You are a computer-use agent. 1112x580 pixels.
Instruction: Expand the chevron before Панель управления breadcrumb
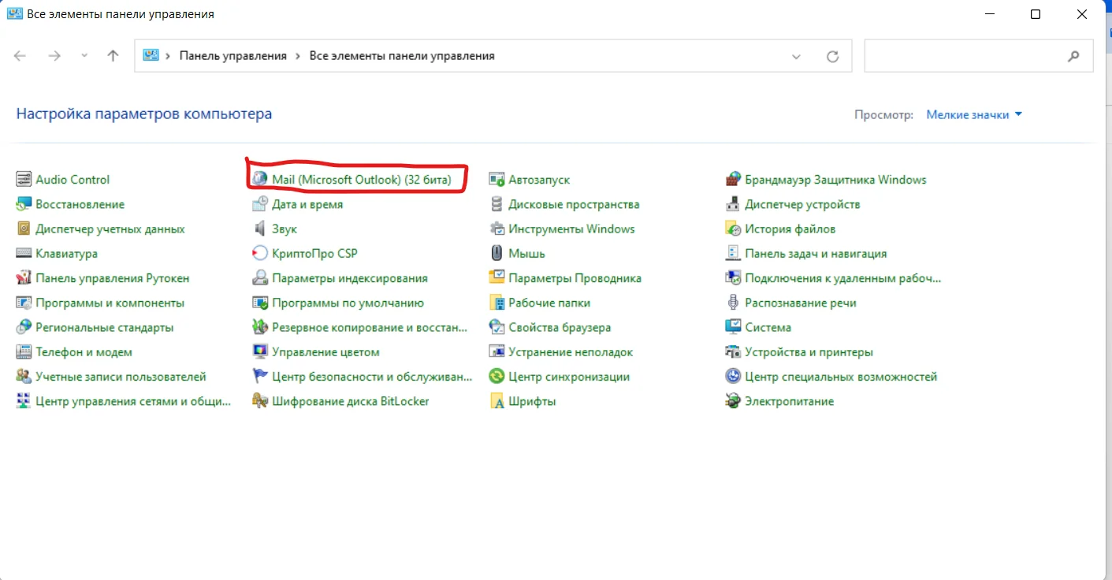(x=168, y=56)
